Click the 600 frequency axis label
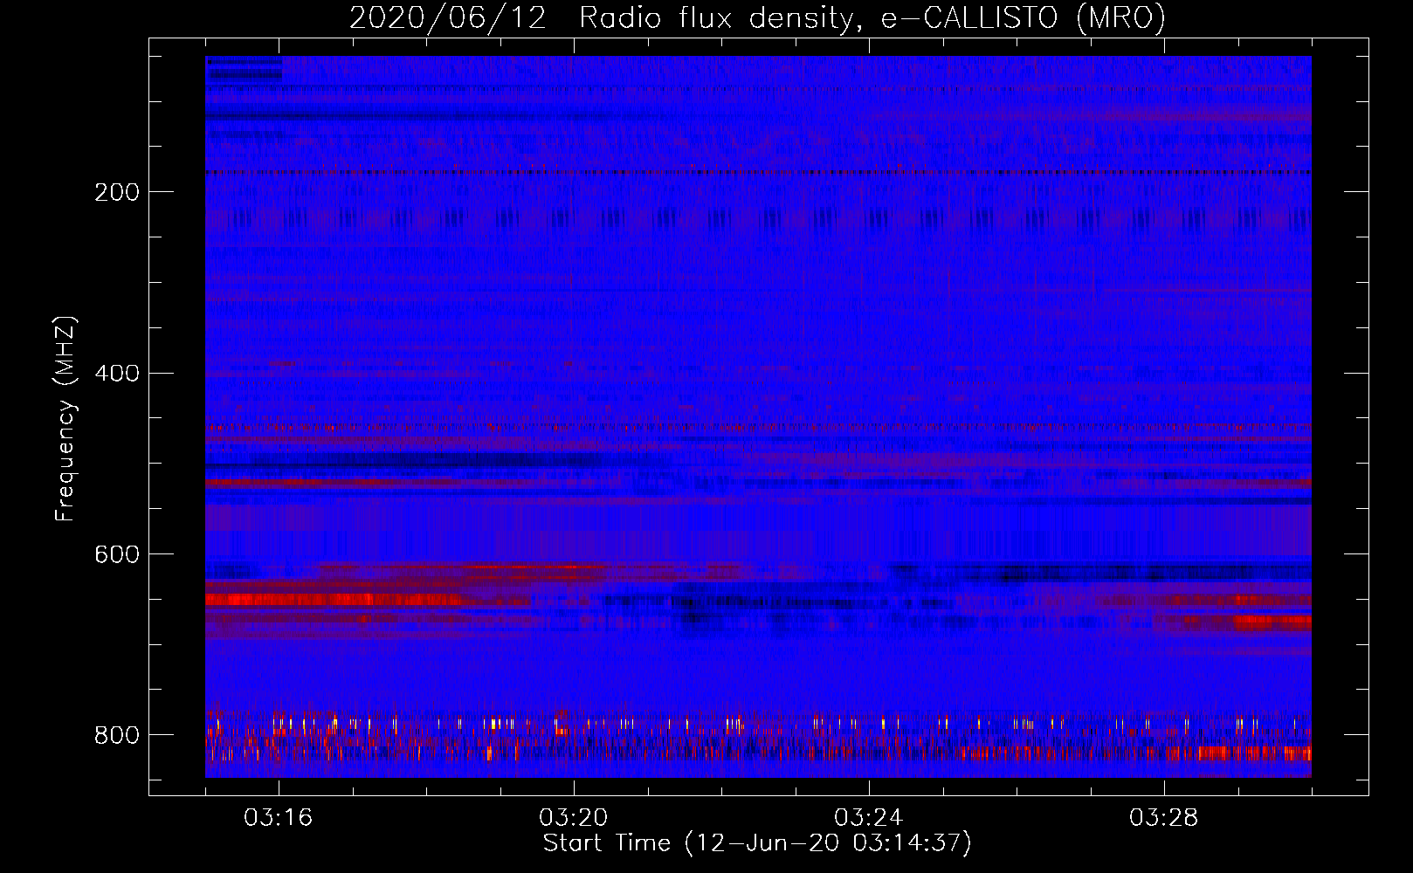The image size is (1413, 873). click(x=117, y=554)
